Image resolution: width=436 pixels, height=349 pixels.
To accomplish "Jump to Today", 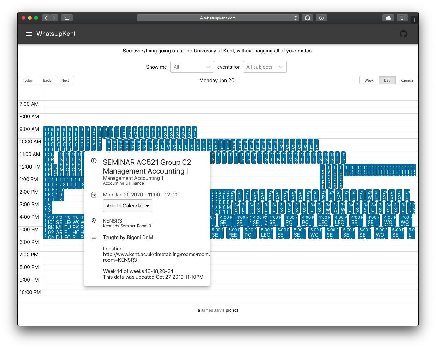I will [x=28, y=80].
